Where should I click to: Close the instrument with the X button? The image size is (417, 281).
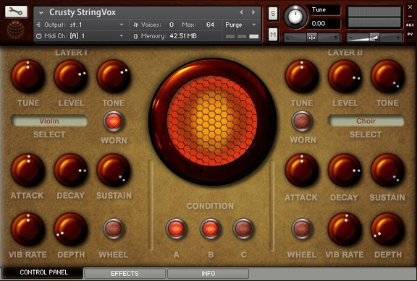coord(410,7)
